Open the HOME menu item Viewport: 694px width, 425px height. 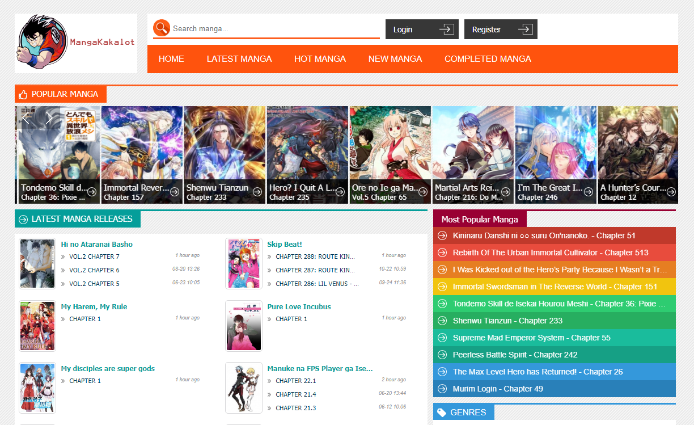(171, 59)
